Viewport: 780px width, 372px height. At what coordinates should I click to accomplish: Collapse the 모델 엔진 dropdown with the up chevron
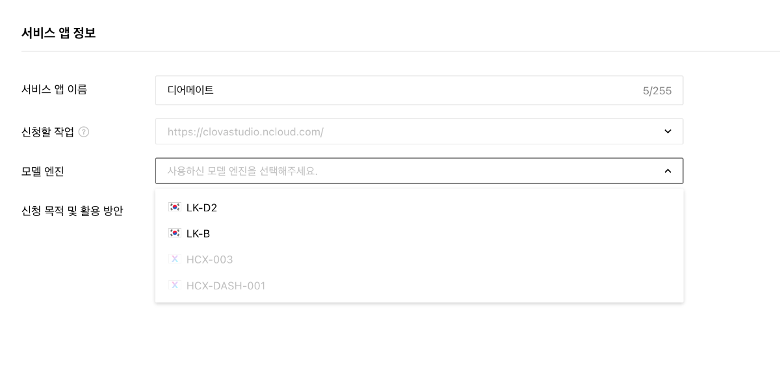coord(668,171)
